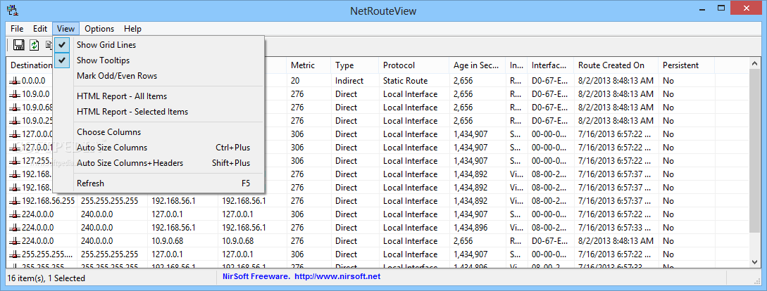Click the Save (floppy disk) toolbar icon
The height and width of the screenshot is (291, 767).
[18, 45]
